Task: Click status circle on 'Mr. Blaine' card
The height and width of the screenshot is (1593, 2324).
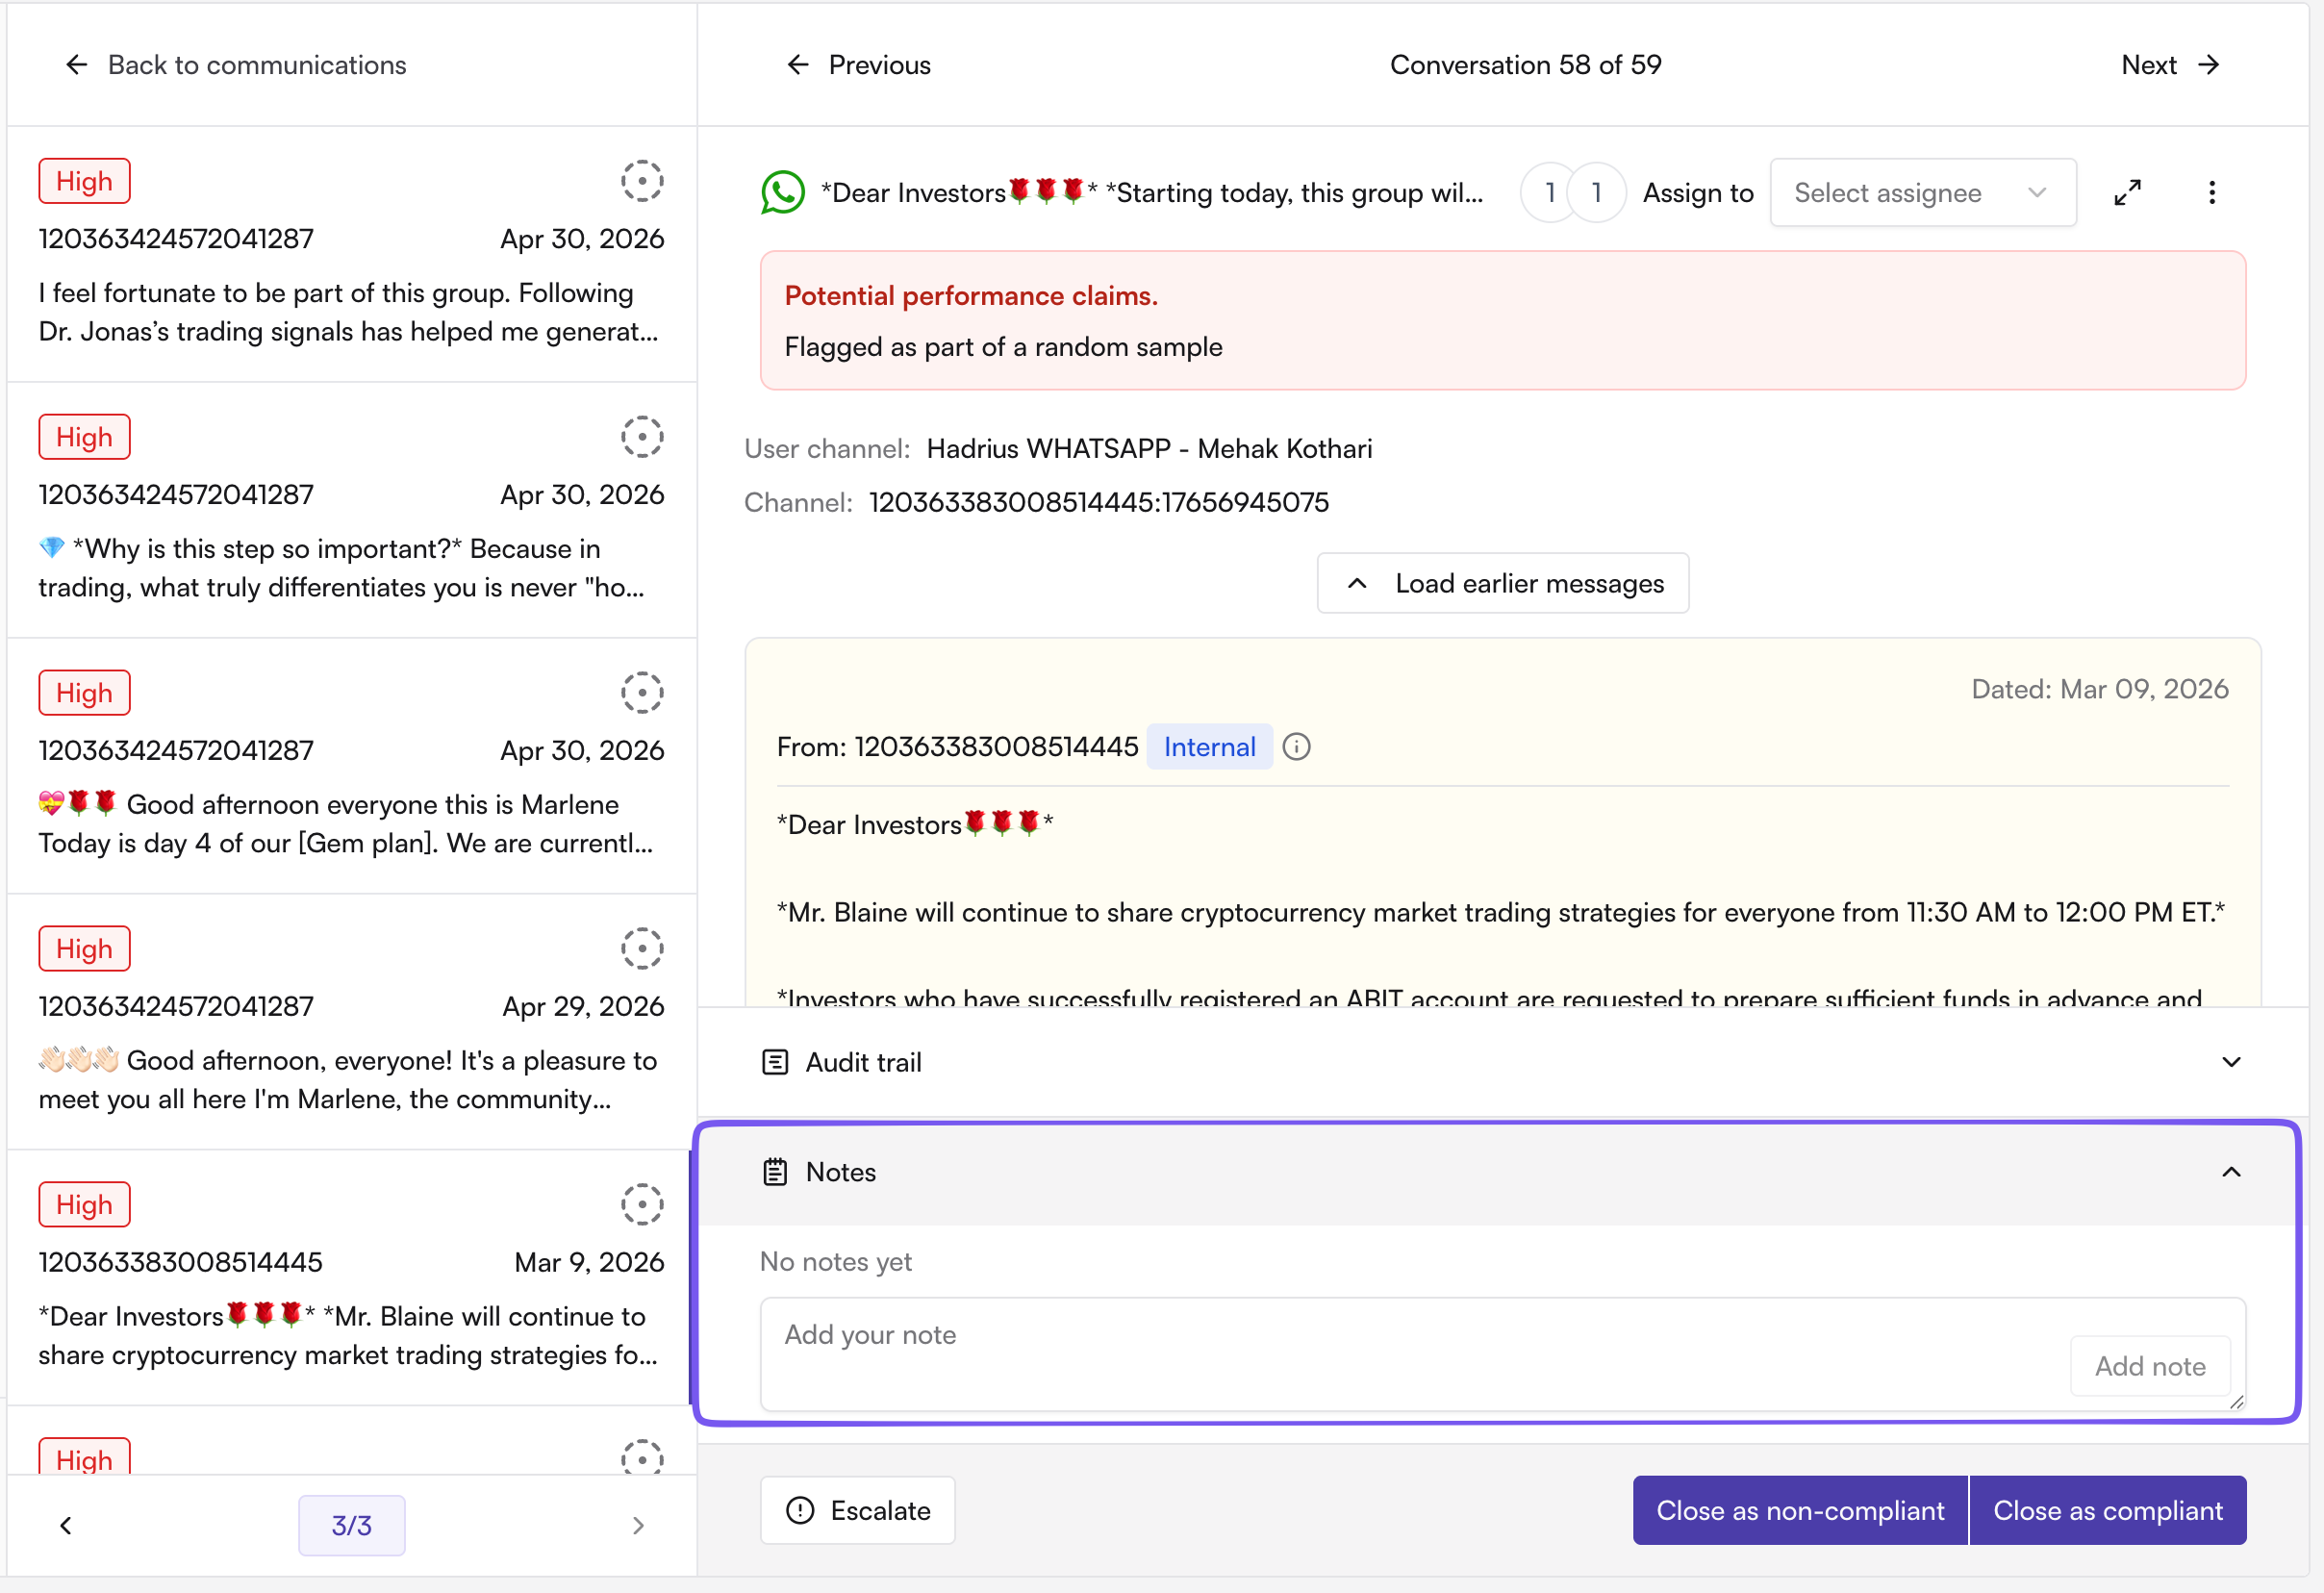Action: 642,1205
